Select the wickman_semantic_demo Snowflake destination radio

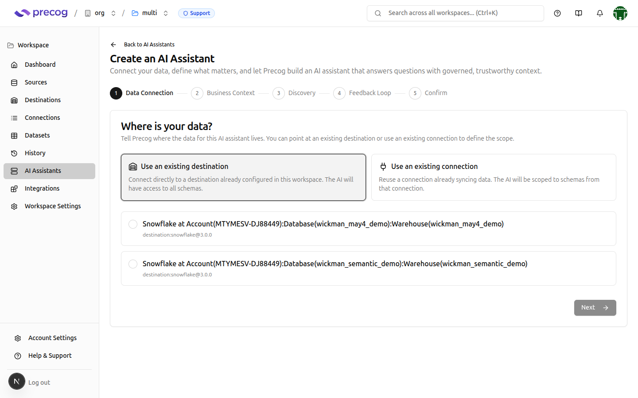tap(133, 264)
